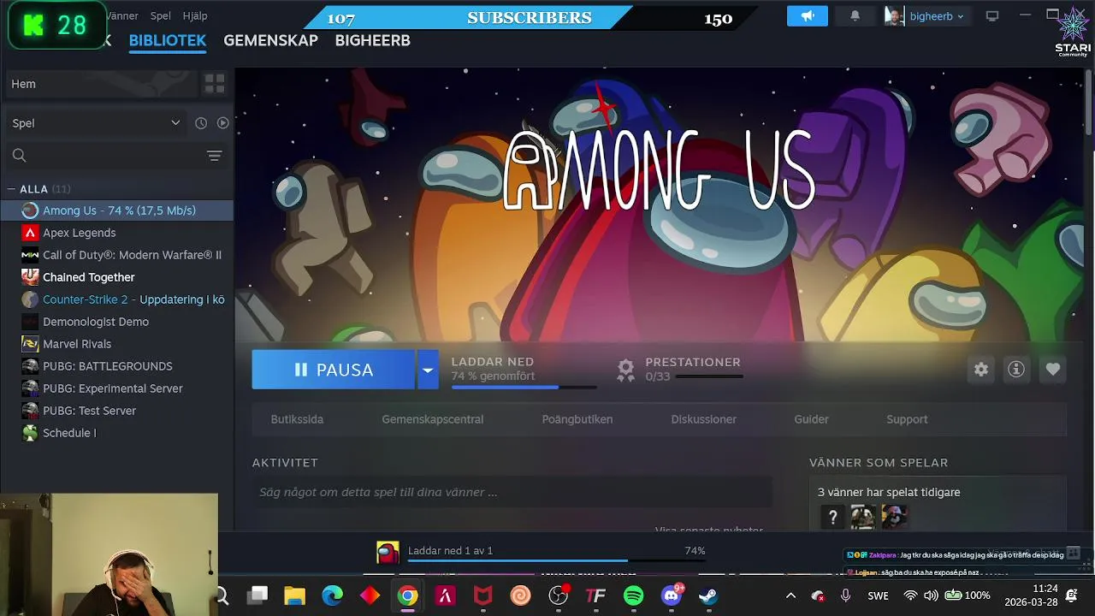Open download options arrow next to Pausa
The image size is (1095, 616).
pos(428,370)
